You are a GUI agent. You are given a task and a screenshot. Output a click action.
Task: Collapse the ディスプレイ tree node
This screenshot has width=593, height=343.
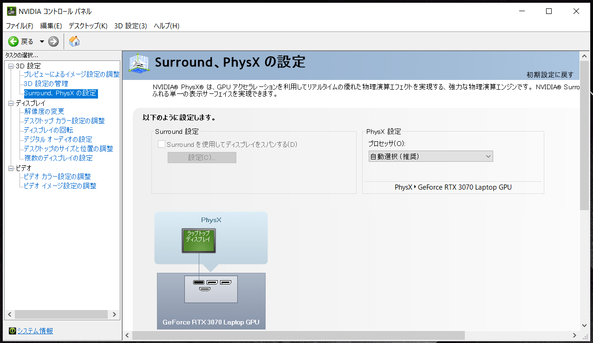tap(11, 103)
